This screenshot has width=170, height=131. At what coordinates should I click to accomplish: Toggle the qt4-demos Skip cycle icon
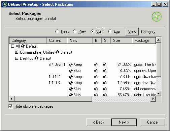pos(71,89)
